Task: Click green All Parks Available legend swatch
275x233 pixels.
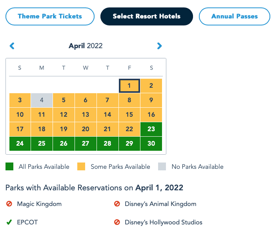Action: pyautogui.click(x=9, y=167)
